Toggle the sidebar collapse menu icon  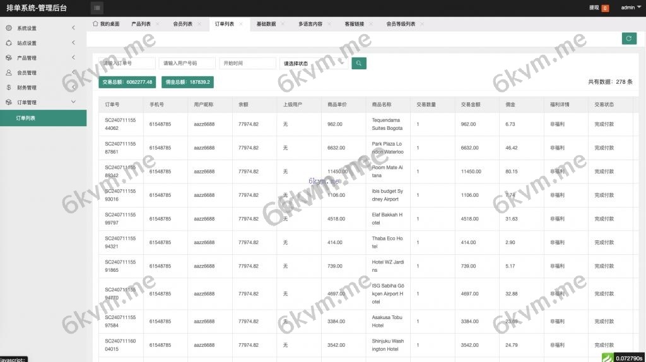coord(97,8)
